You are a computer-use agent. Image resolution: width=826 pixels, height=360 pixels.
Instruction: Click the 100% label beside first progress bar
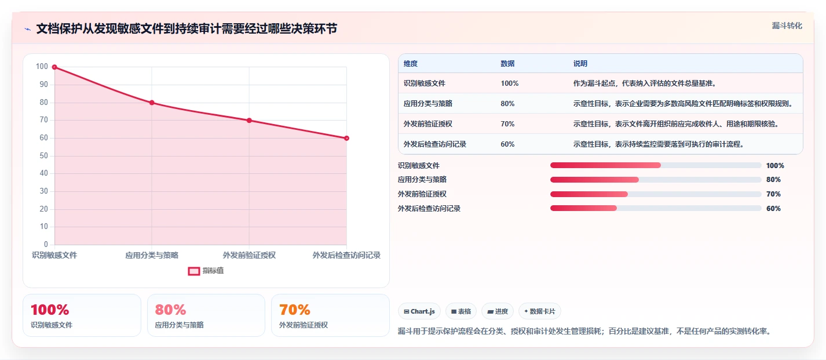(x=775, y=166)
